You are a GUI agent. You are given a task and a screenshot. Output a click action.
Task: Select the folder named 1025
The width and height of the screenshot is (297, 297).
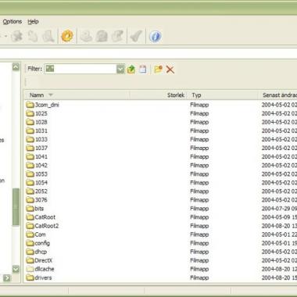[41, 113]
